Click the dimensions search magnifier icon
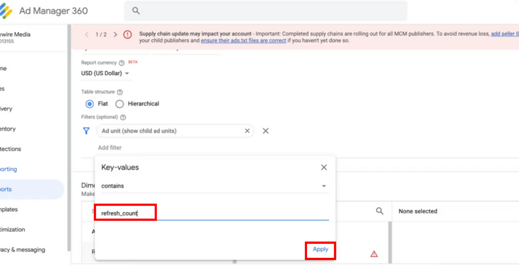Screen dimensions: 519x265 (x=380, y=211)
